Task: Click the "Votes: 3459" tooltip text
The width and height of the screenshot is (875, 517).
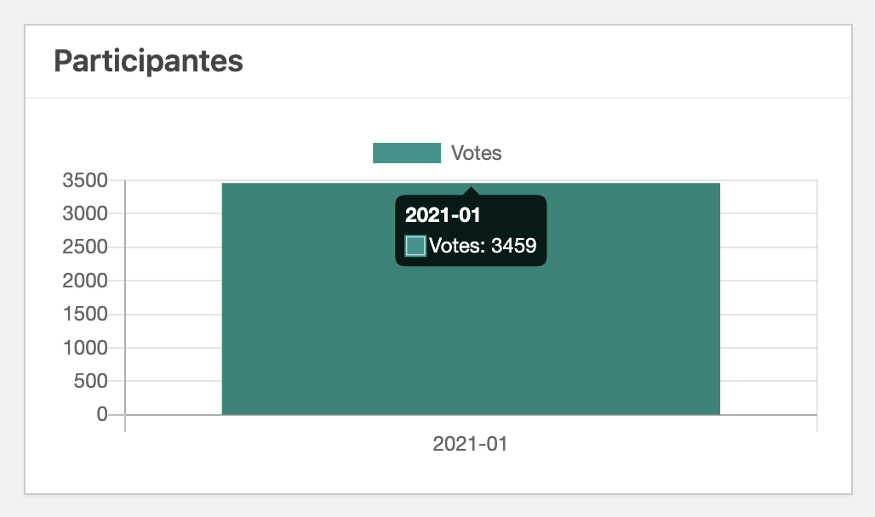Action: pyautogui.click(x=483, y=246)
